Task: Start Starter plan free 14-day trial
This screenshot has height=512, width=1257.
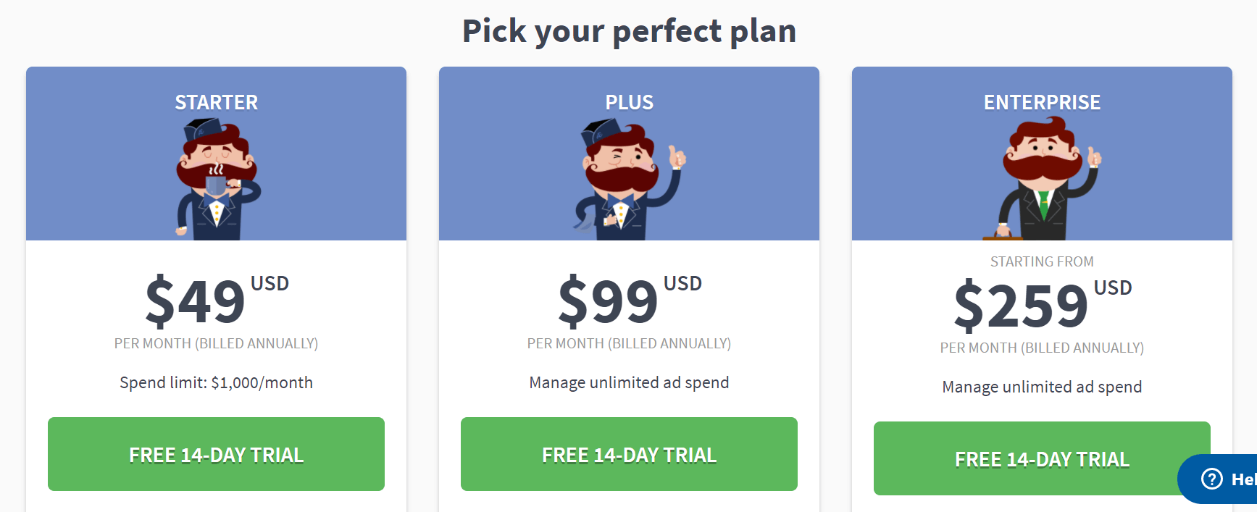Action: [216, 454]
